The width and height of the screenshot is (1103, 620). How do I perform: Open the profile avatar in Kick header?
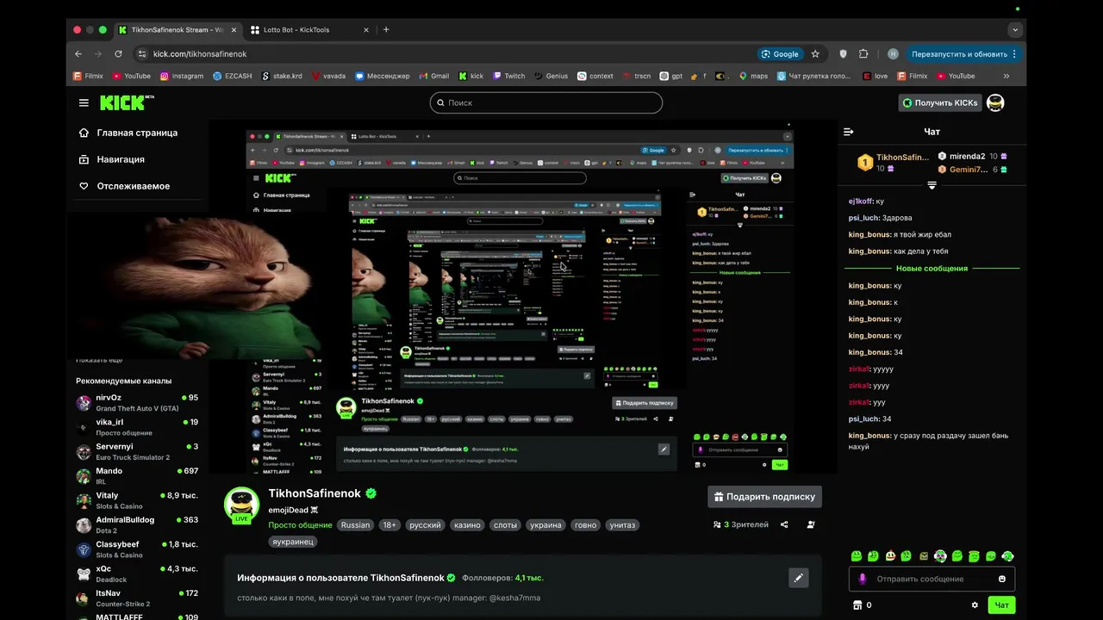995,102
